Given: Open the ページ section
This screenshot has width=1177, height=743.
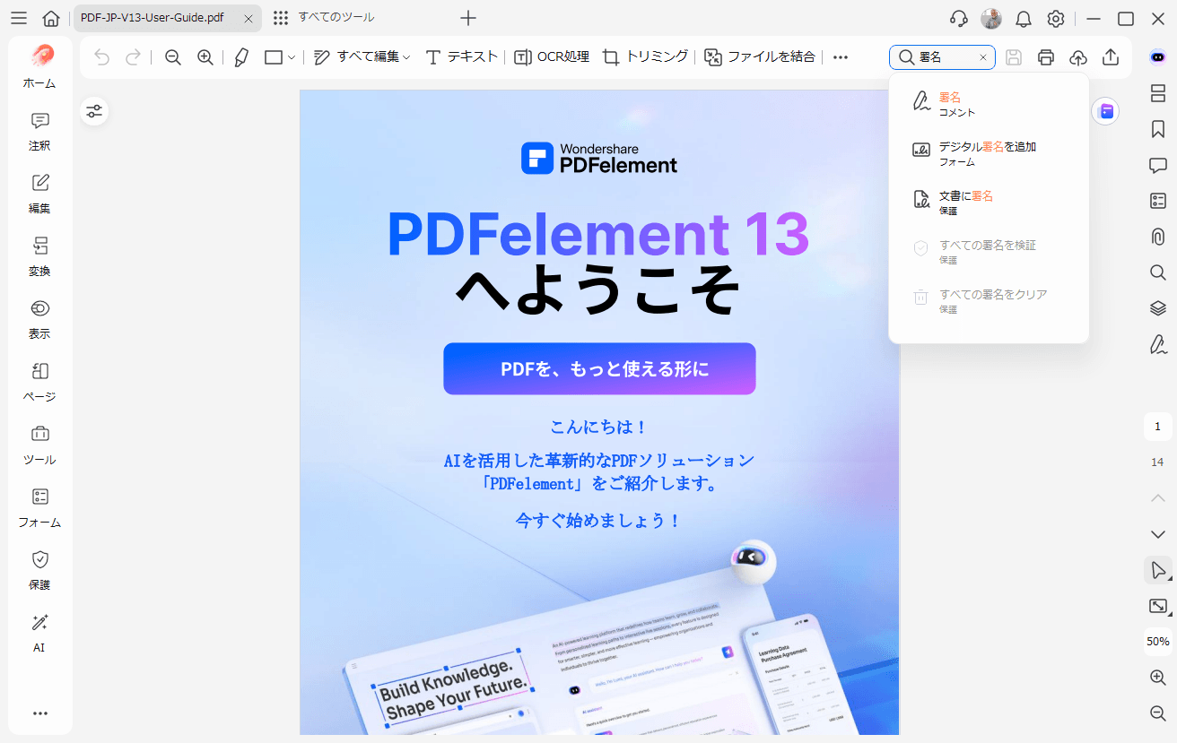Looking at the screenshot, I should [x=39, y=382].
